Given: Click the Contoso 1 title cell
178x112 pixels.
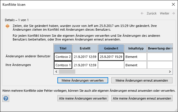Looking at the screenshot, I should (x=63, y=65).
